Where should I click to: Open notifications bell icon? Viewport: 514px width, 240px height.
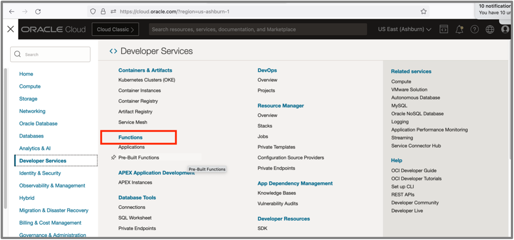459,29
